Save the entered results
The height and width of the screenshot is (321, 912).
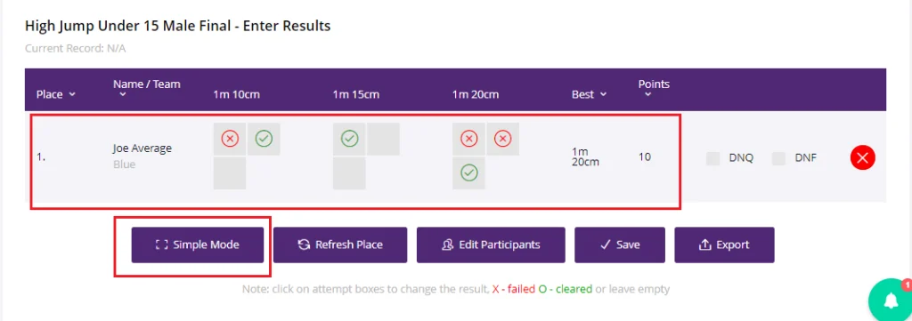[x=620, y=245]
